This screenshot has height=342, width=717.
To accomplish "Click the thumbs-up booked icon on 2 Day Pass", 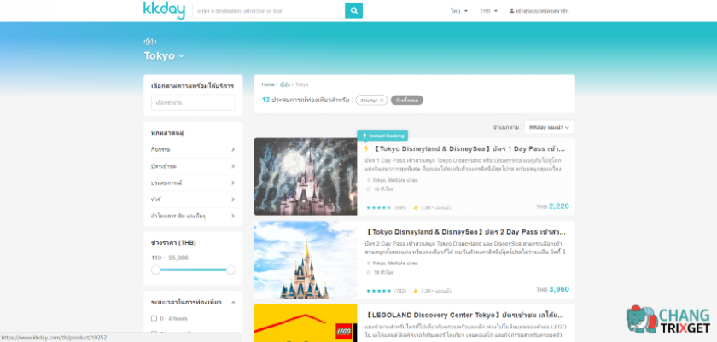I will point(416,291).
